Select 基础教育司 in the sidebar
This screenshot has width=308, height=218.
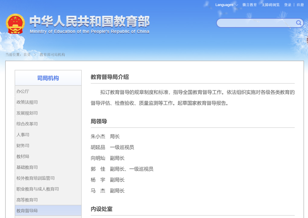coord(27,167)
